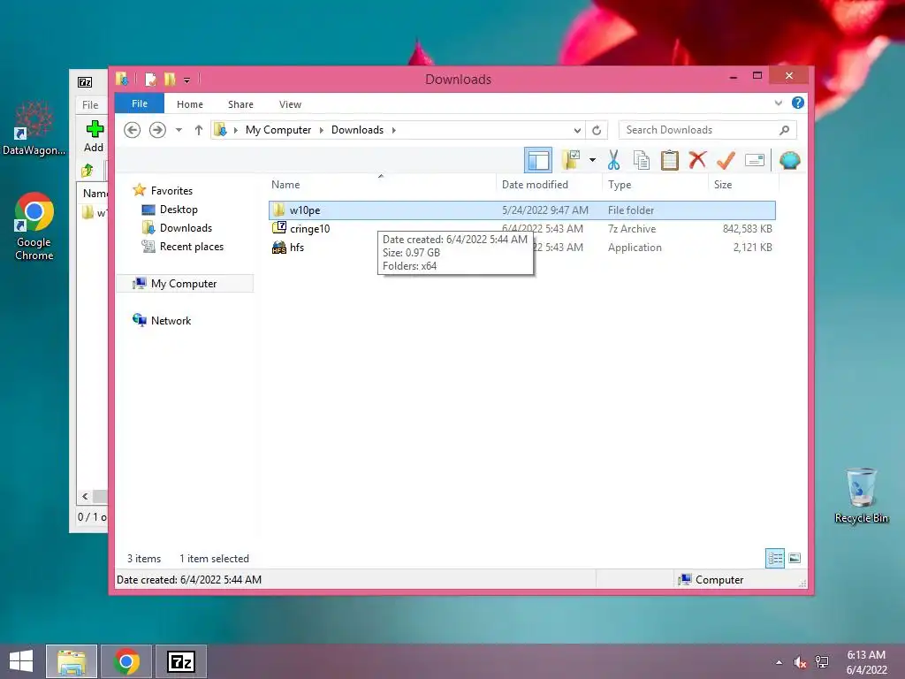Go back with the Back arrow
The width and height of the screenshot is (905, 679).
click(x=133, y=130)
